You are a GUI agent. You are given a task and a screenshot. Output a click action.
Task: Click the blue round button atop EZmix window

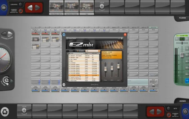[x=64, y=35]
